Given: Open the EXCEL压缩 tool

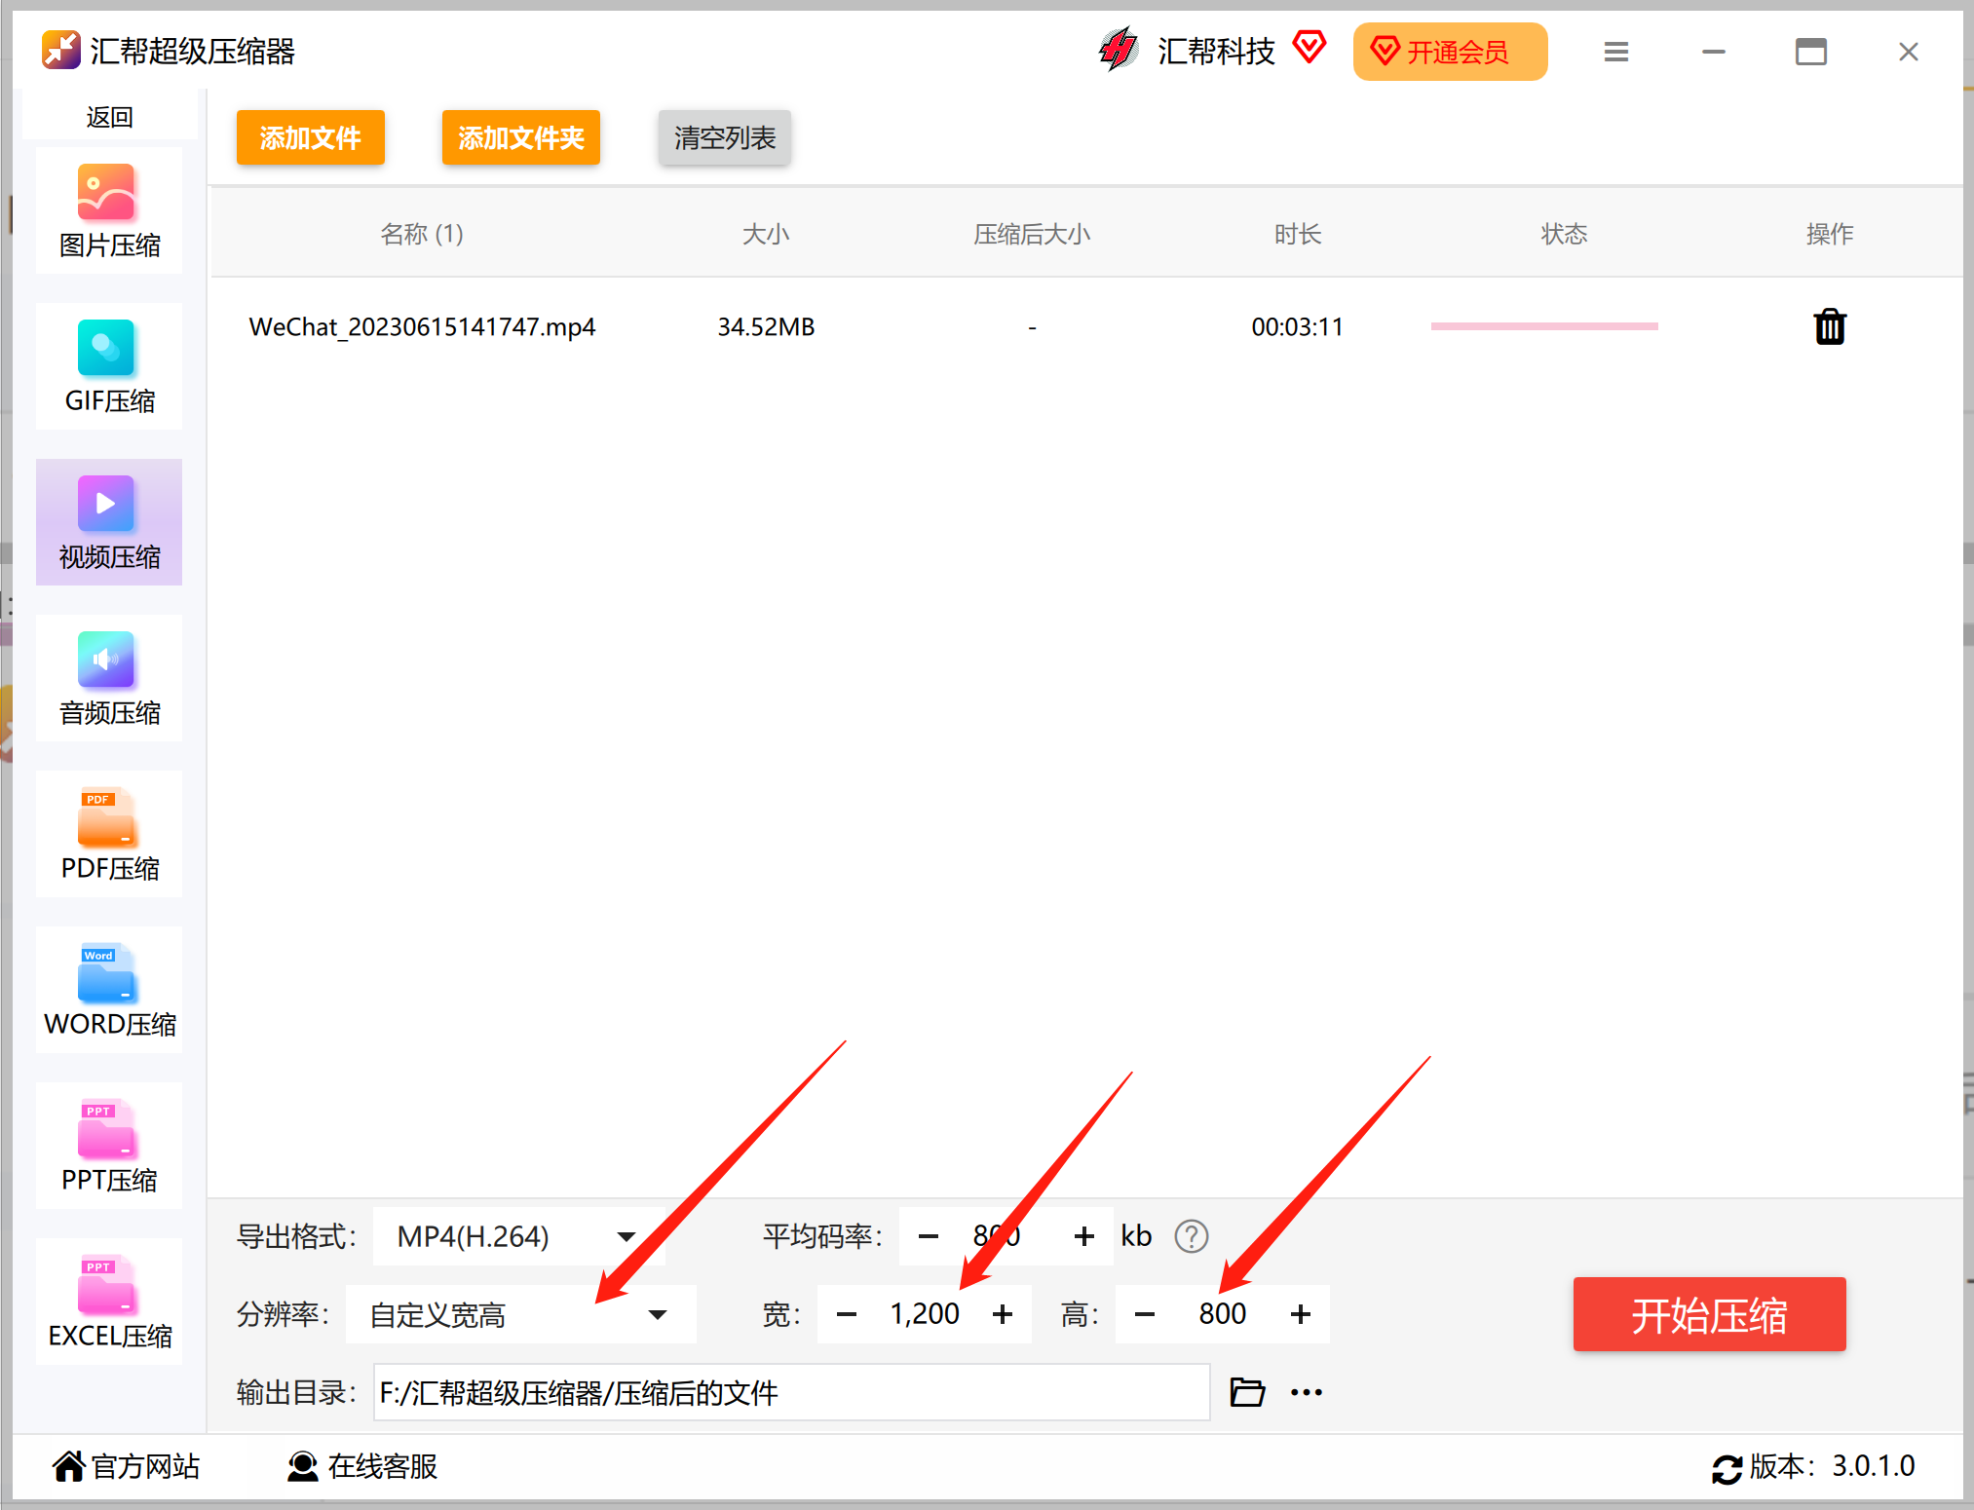Looking at the screenshot, I should (109, 1302).
